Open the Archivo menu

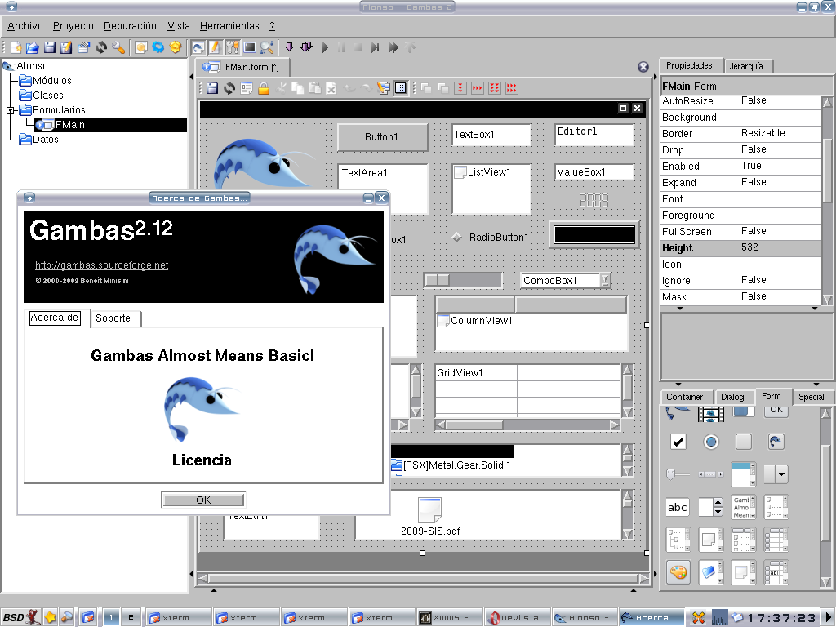click(25, 25)
